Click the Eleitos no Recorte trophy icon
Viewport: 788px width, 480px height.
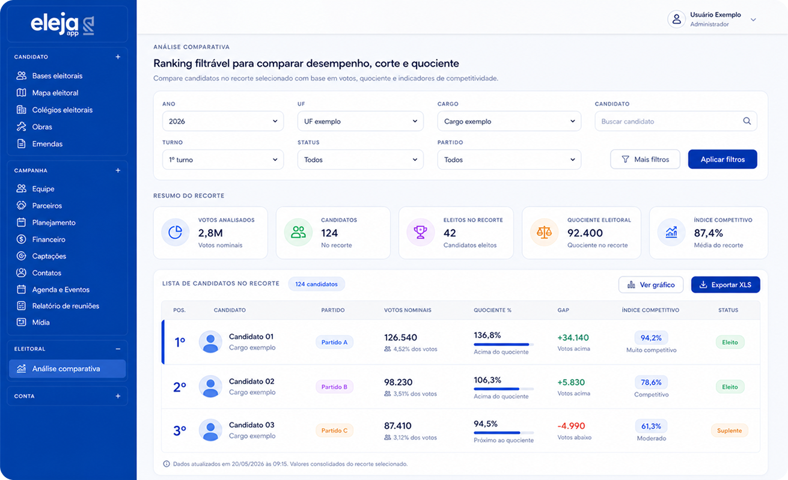click(x=421, y=232)
